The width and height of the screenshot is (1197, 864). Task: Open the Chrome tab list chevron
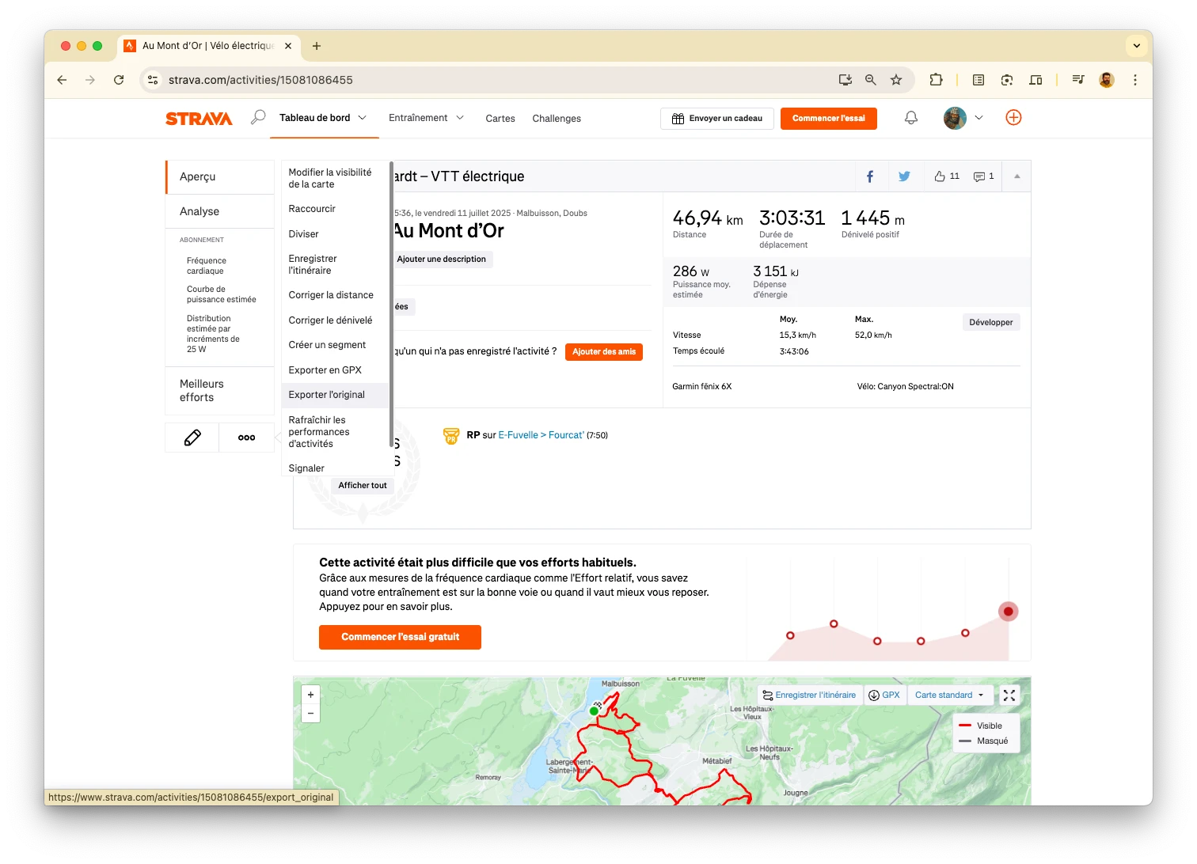tap(1137, 46)
